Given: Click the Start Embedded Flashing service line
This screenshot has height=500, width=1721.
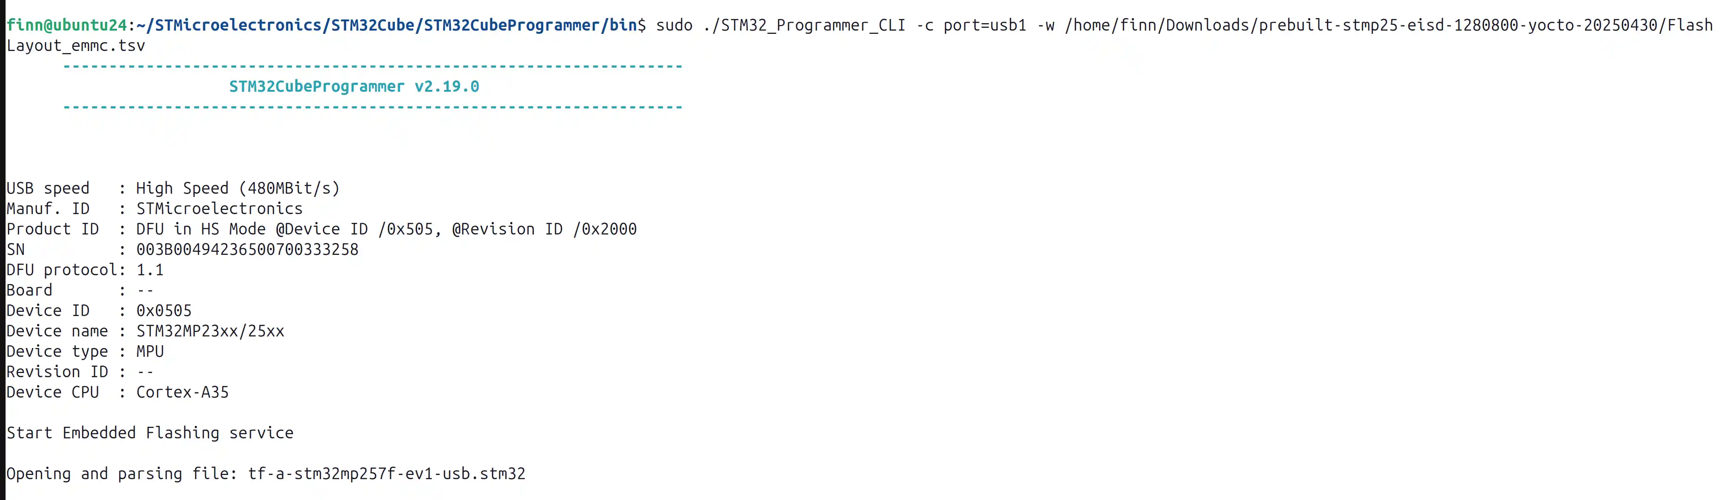Looking at the screenshot, I should coord(150,433).
